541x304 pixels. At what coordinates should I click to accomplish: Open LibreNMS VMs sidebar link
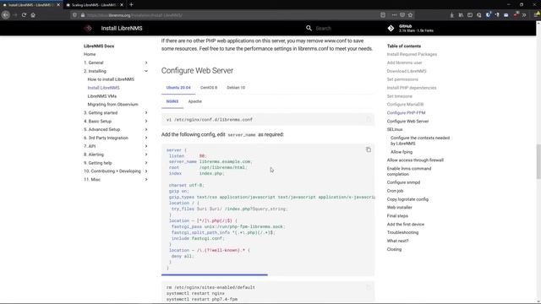point(101,96)
